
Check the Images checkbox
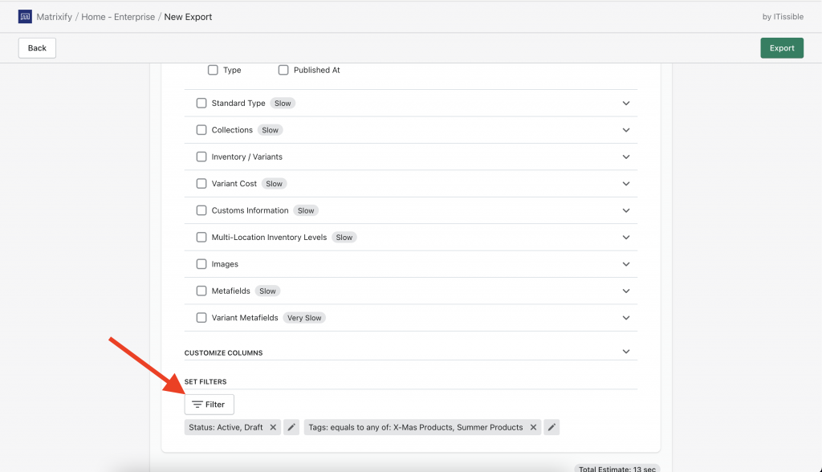[x=201, y=263]
